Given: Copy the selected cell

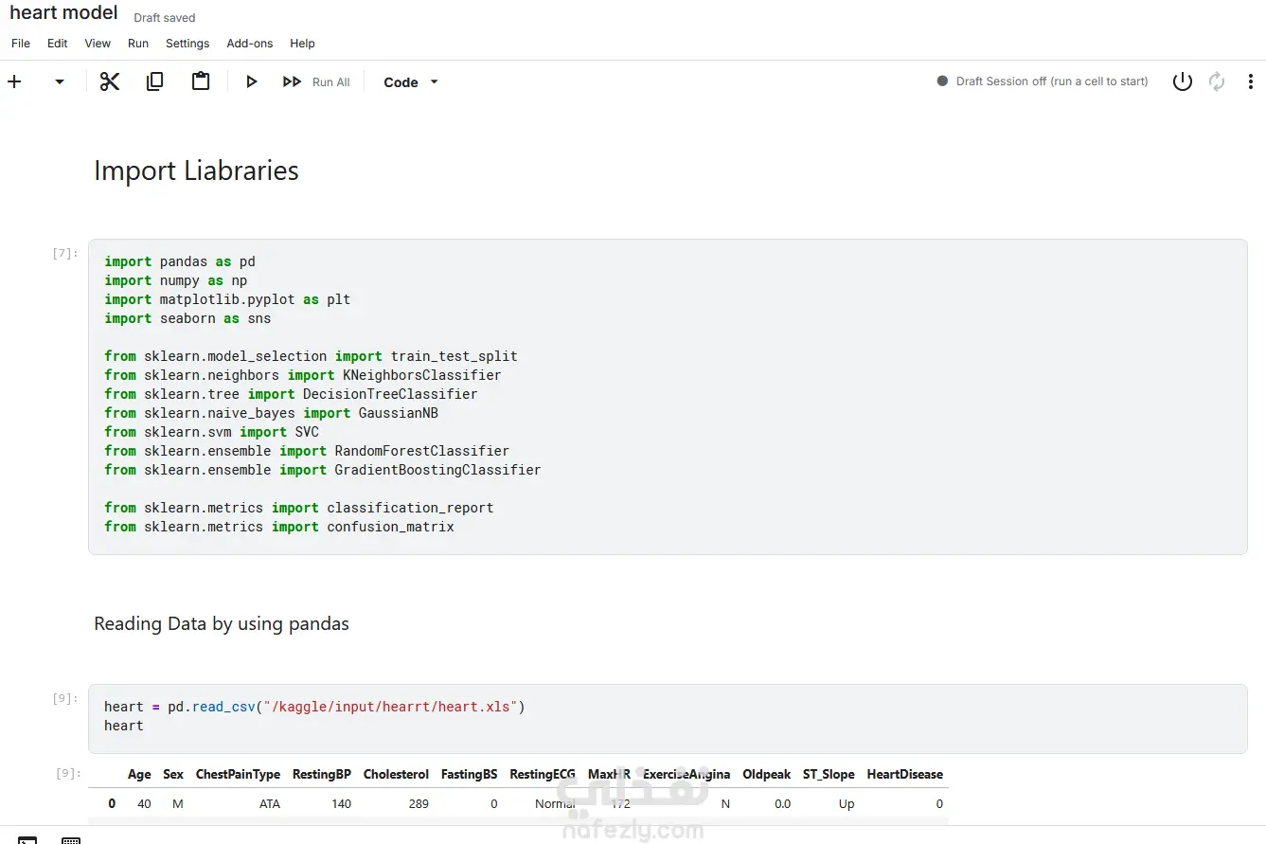Looking at the screenshot, I should click(x=154, y=82).
